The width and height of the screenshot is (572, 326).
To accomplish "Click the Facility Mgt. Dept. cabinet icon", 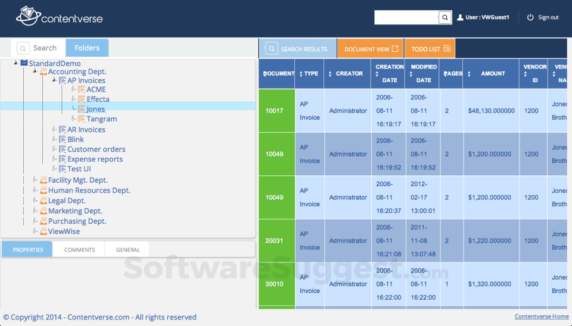I will tap(43, 180).
